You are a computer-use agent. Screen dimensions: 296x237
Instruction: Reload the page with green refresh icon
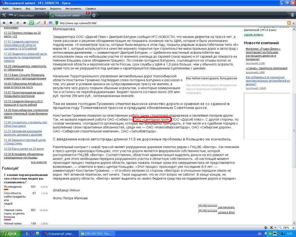pyautogui.click(x=31, y=23)
